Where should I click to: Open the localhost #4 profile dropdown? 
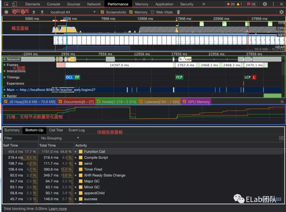point(73,12)
